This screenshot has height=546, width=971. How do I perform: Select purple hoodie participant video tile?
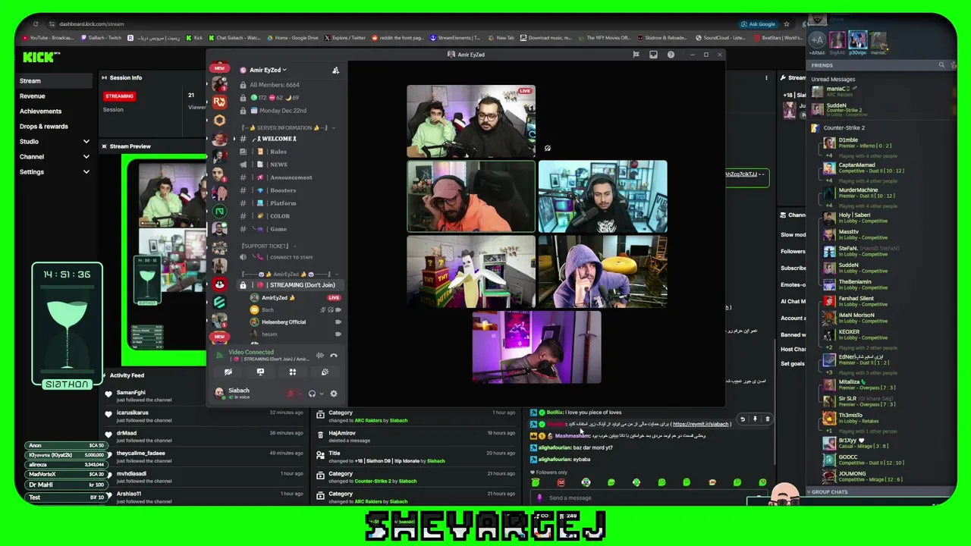click(x=602, y=271)
